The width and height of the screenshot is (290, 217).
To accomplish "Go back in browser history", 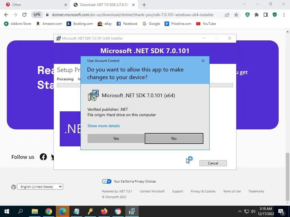I will [x=6, y=15].
